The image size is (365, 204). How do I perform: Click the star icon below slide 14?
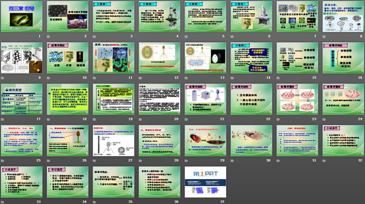pyautogui.click(x=232, y=78)
